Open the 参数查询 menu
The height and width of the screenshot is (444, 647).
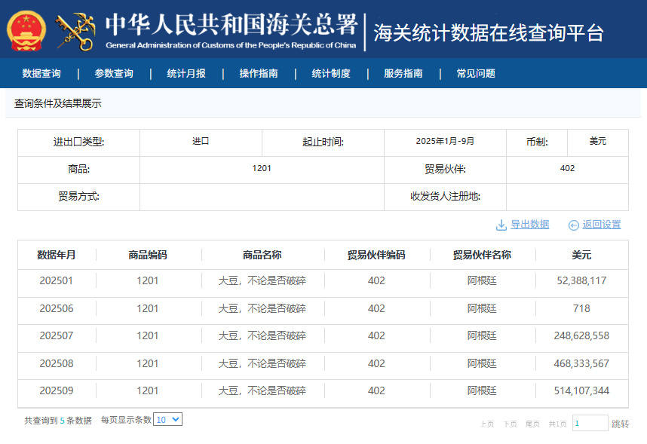pos(114,73)
